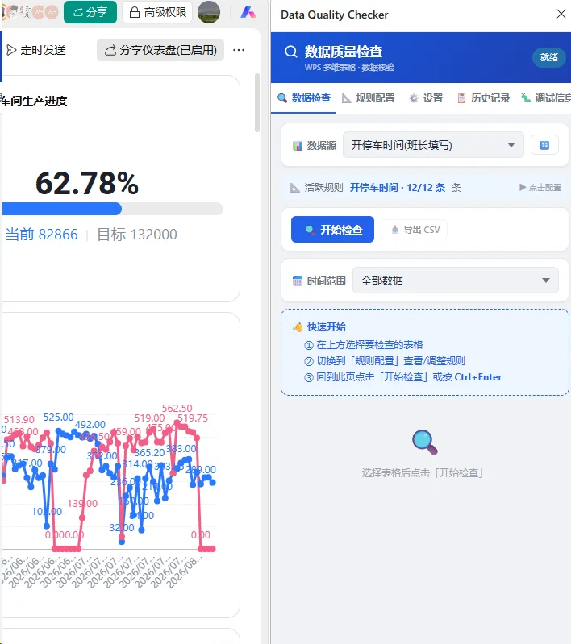Switch to the 规则配置 tab
Image resolution: width=571 pixels, height=644 pixels.
369,98
